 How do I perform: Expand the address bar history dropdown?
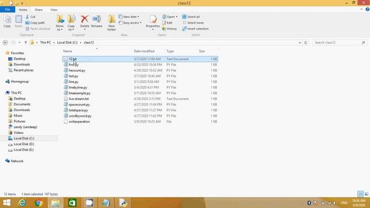tap(299, 42)
